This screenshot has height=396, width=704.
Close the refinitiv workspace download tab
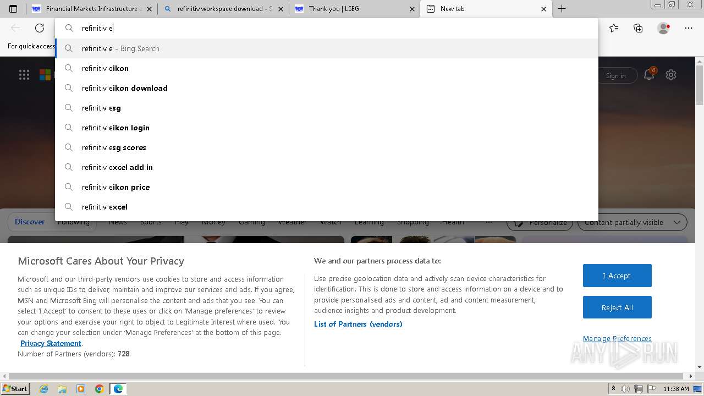tap(280, 9)
